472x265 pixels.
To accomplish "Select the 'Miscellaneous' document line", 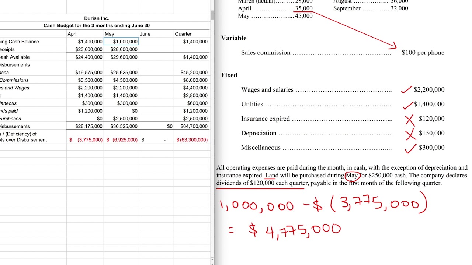I will [x=316, y=148].
